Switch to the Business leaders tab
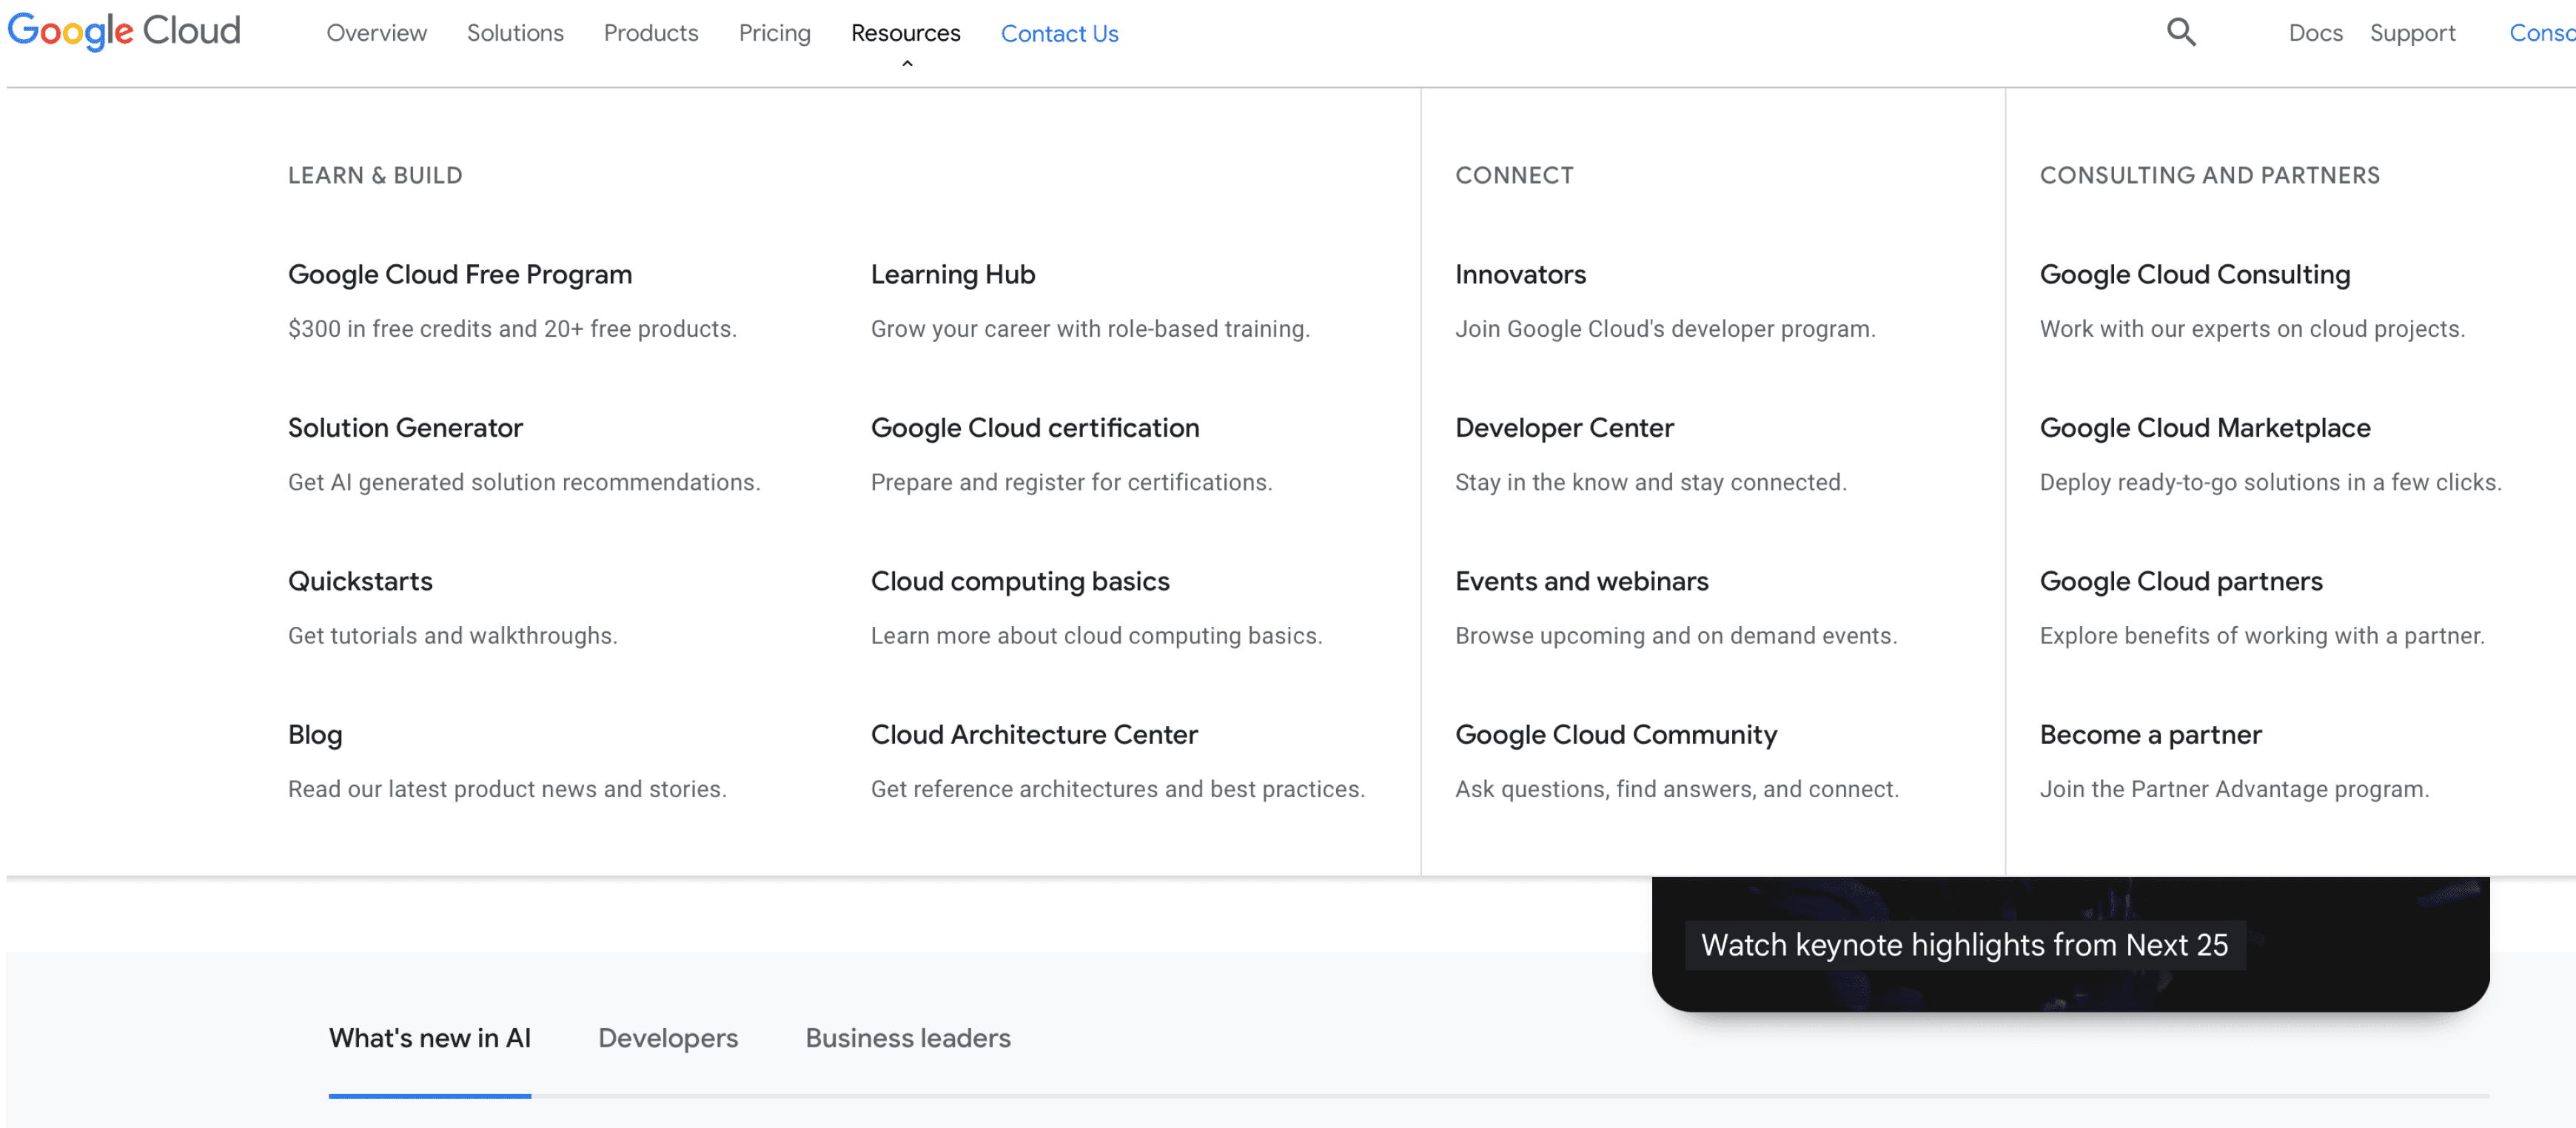 [908, 1038]
